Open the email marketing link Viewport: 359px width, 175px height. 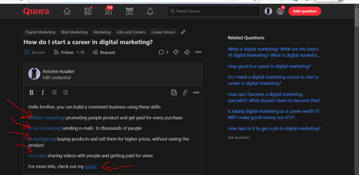coord(44,128)
